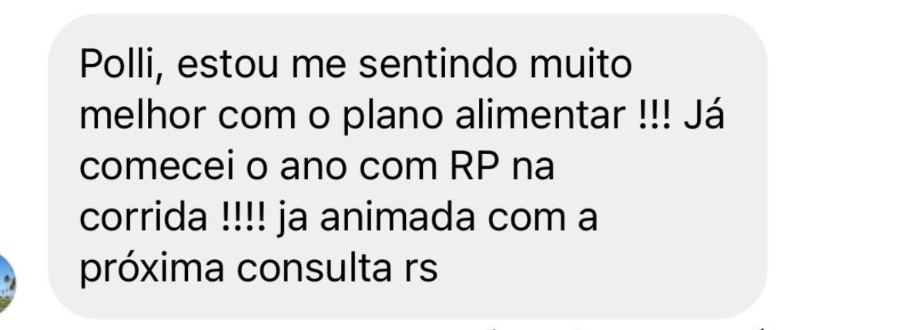Click the word "comecei" in the message

tap(148, 167)
